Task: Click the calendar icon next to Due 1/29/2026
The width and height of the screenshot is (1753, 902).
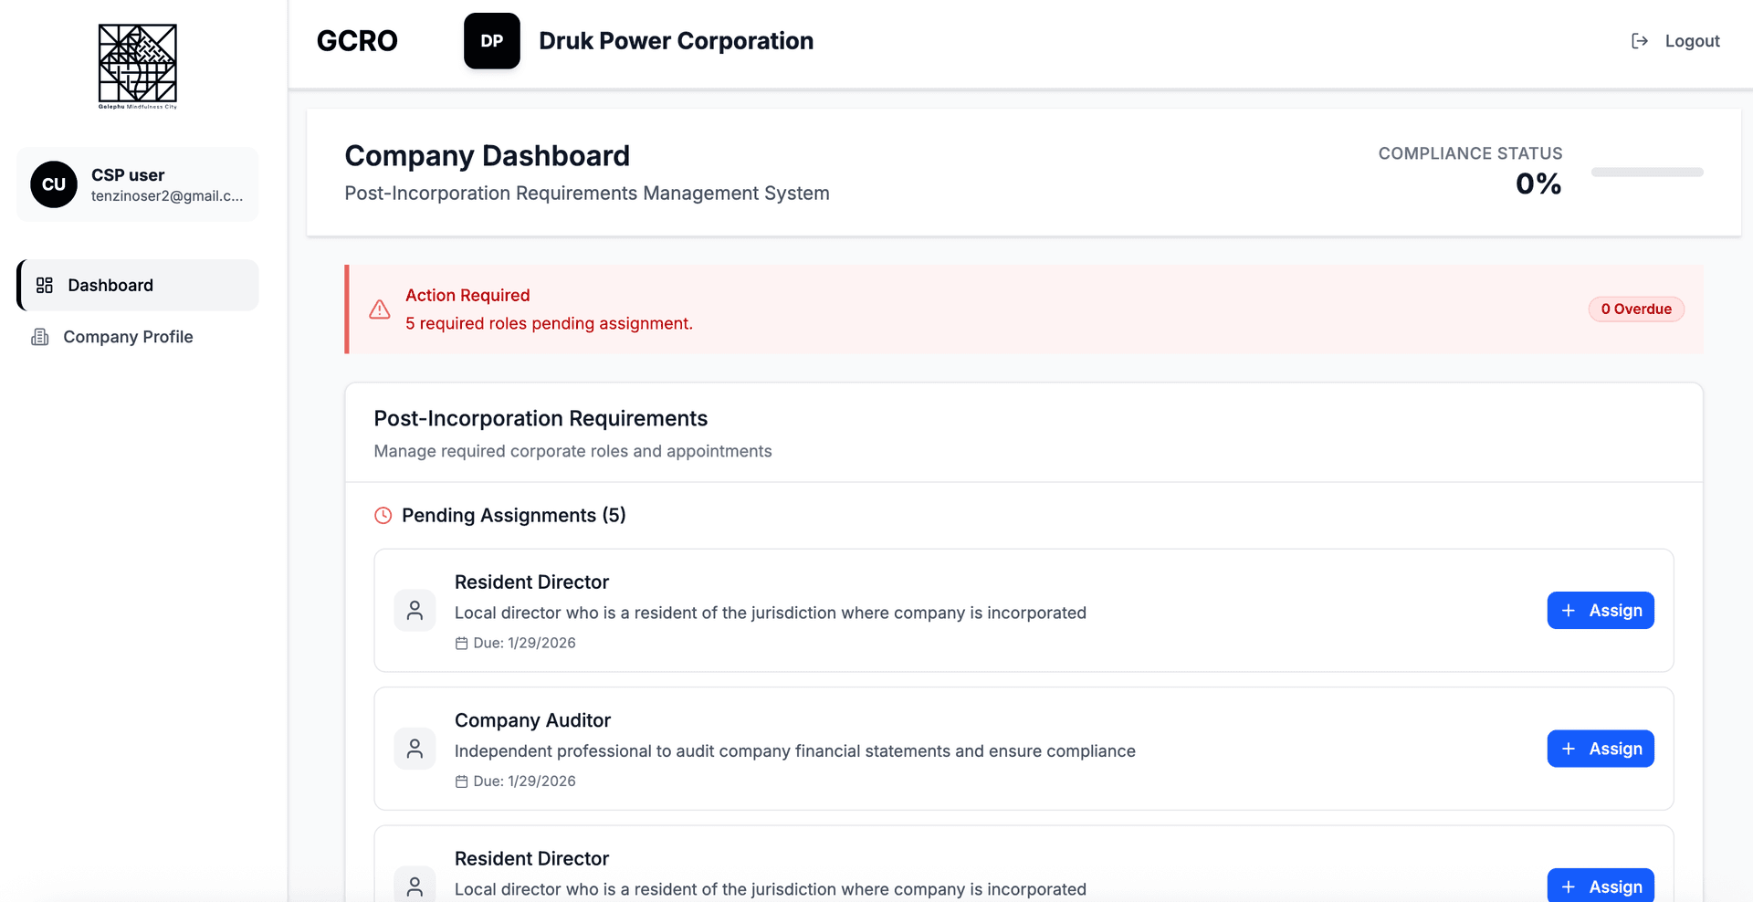Action: [x=462, y=643]
